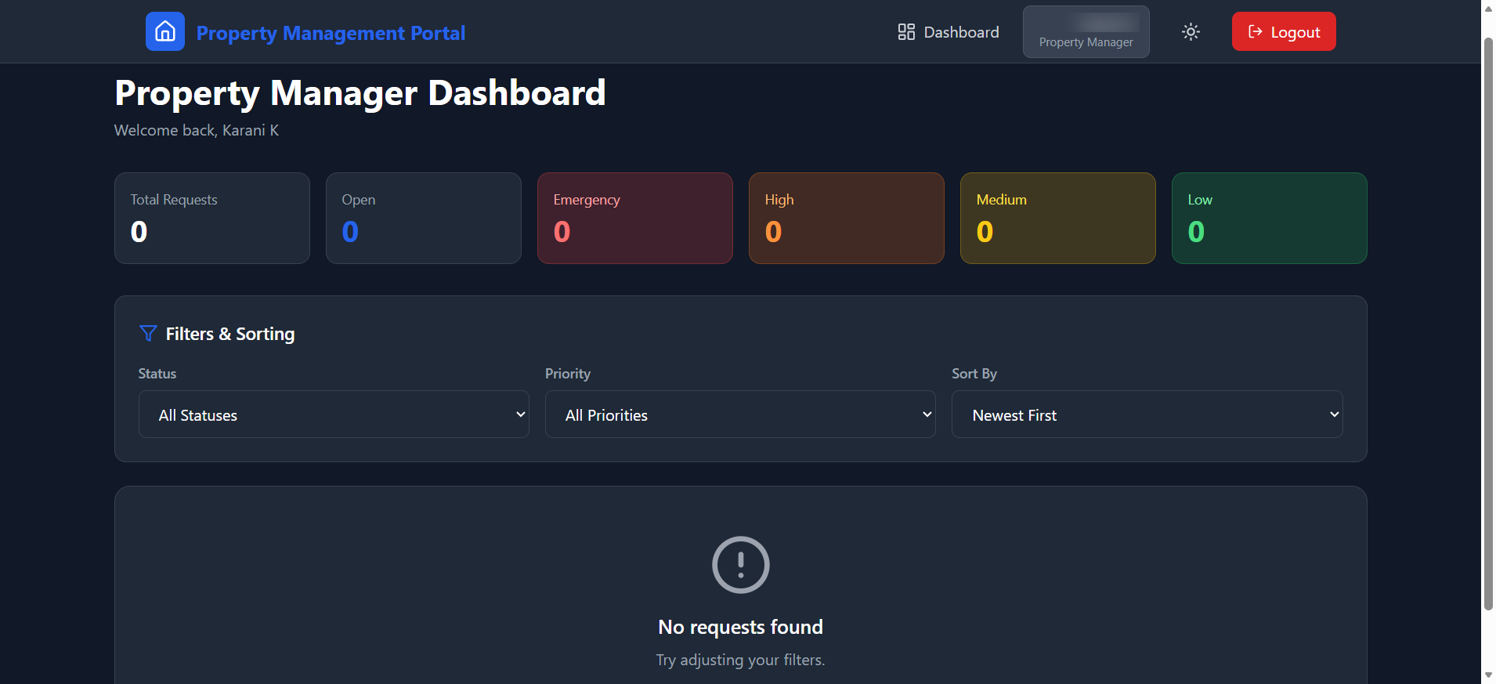The height and width of the screenshot is (684, 1496).
Task: Click the Status filter label
Action: tap(157, 374)
